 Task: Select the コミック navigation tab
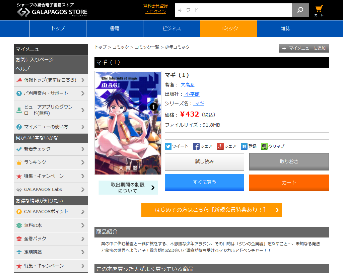pos(228,29)
